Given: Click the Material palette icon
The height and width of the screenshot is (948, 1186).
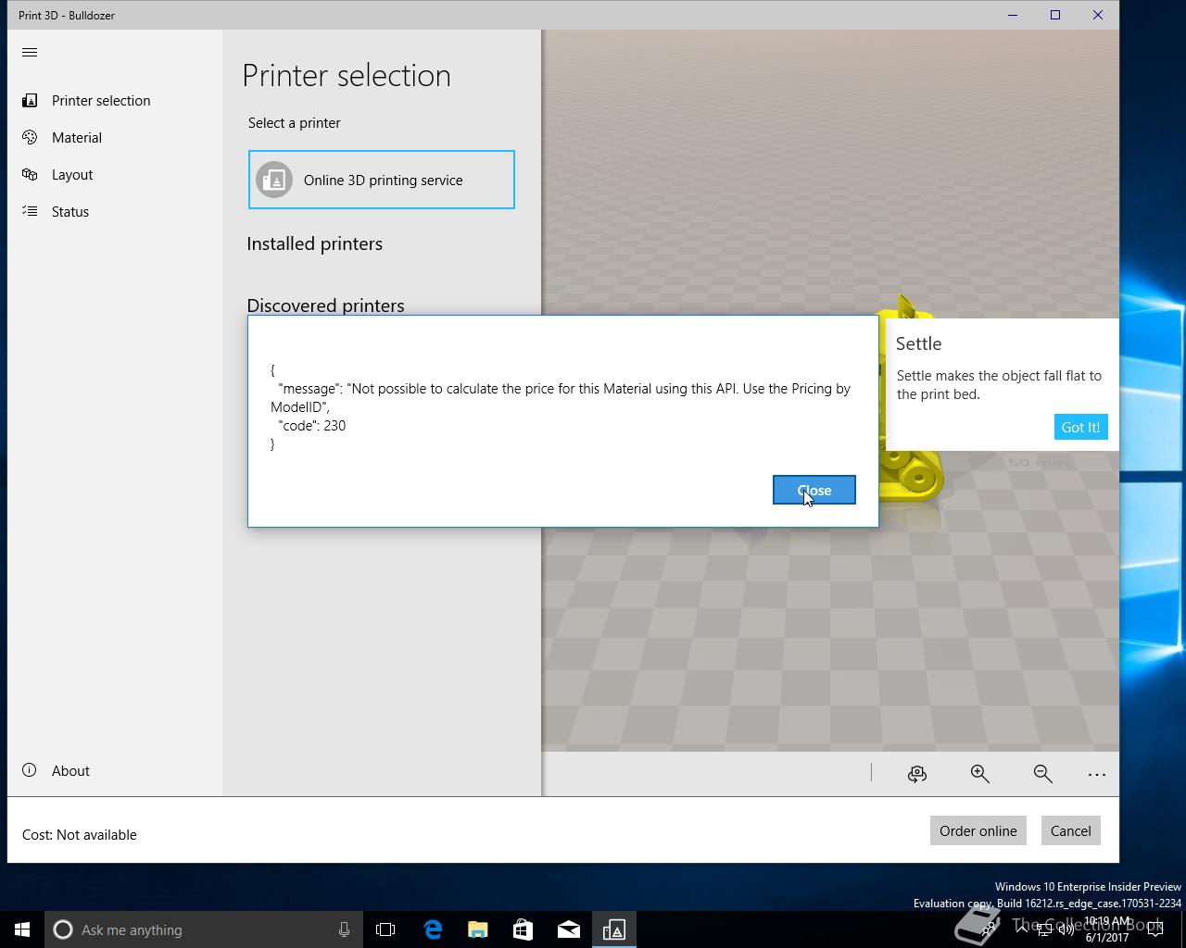Looking at the screenshot, I should 30,137.
